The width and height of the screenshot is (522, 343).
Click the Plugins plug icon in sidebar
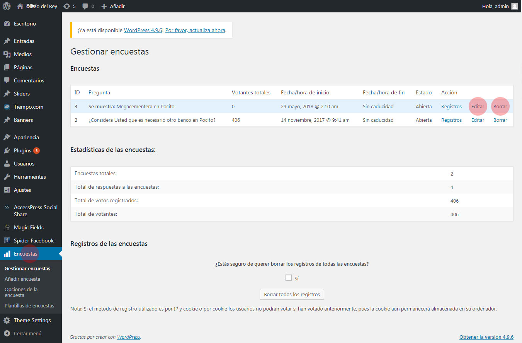click(7, 150)
